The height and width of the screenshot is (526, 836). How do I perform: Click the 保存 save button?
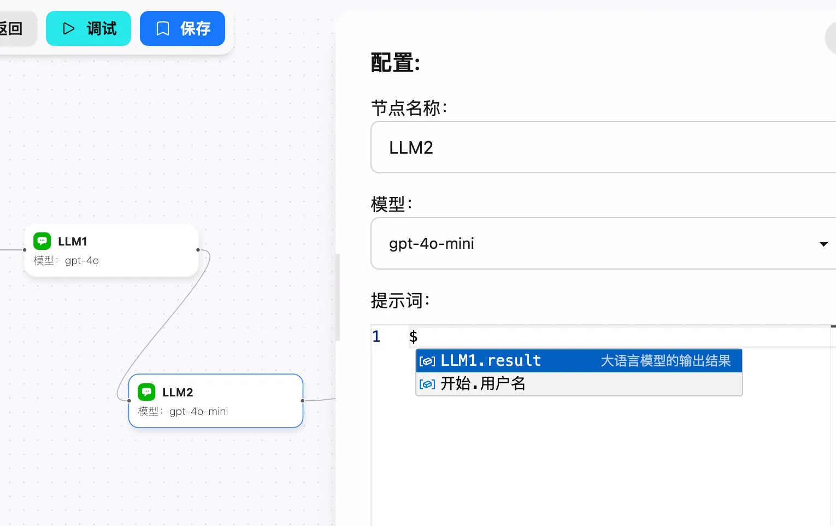click(182, 28)
